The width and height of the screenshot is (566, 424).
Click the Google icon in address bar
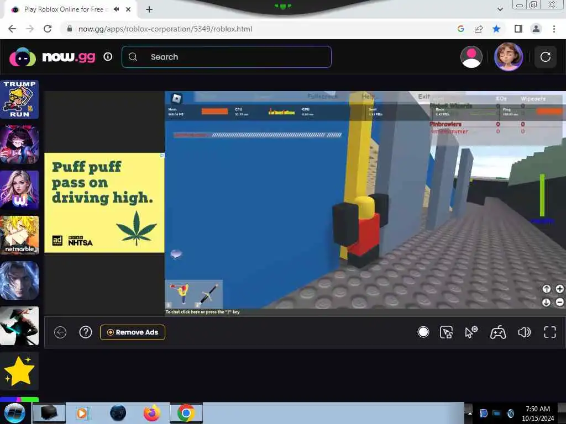coord(460,29)
